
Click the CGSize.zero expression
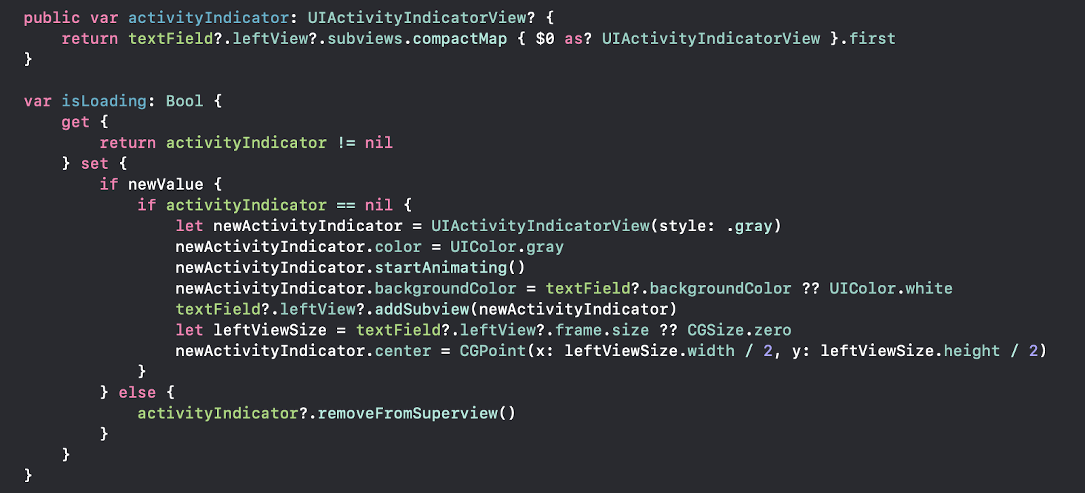click(x=739, y=330)
